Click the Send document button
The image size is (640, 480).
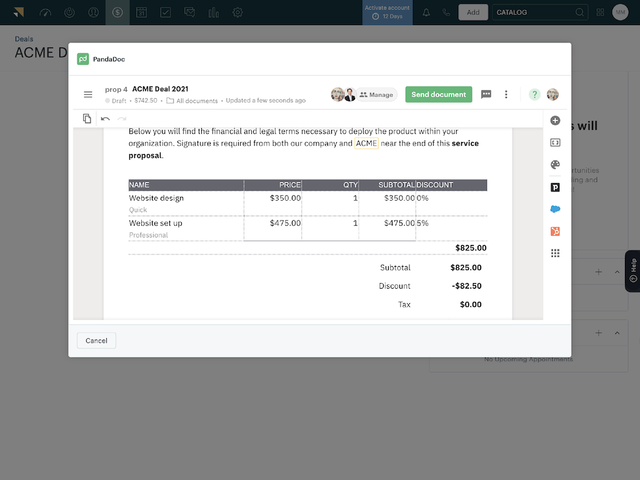pyautogui.click(x=439, y=94)
